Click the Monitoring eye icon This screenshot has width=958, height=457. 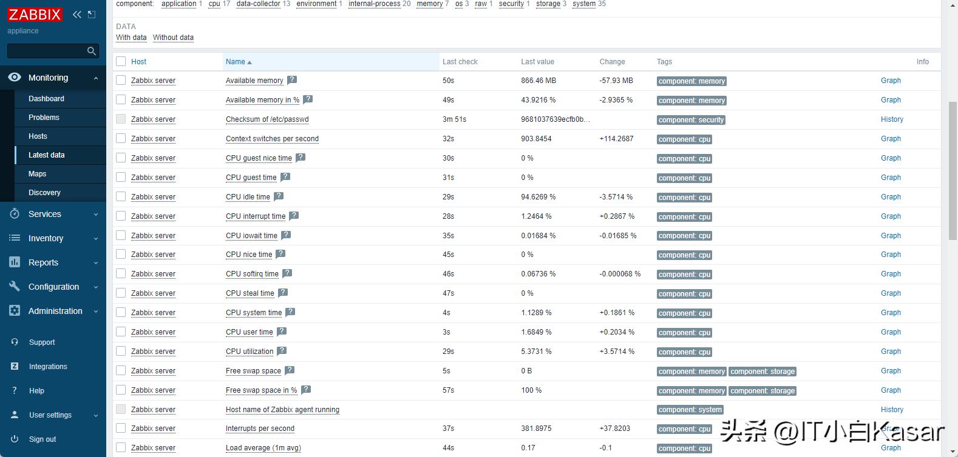click(x=15, y=77)
